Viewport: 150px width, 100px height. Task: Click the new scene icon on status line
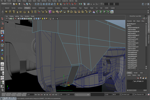(14, 4)
